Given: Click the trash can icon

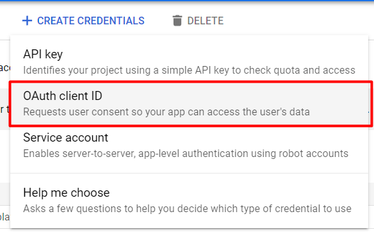Looking at the screenshot, I should pyautogui.click(x=177, y=21).
